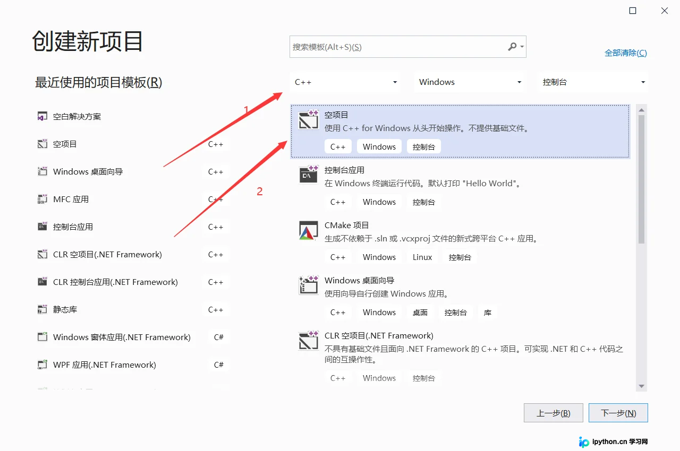Viewport: 680px width, 451px height.
Task: Close the 创建新项目 dialog
Action: [x=665, y=11]
